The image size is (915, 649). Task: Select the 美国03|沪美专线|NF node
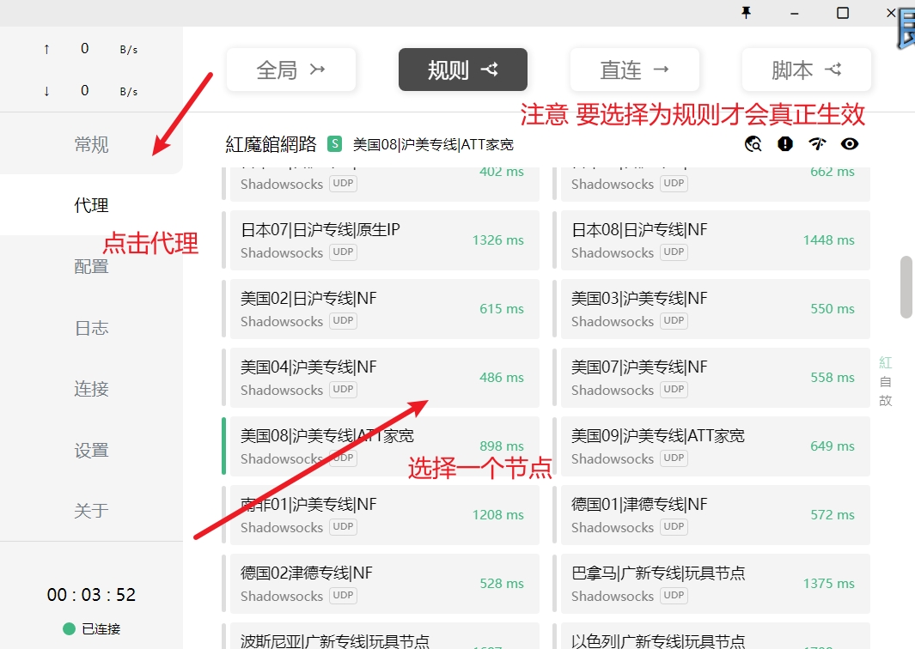pyautogui.click(x=715, y=309)
